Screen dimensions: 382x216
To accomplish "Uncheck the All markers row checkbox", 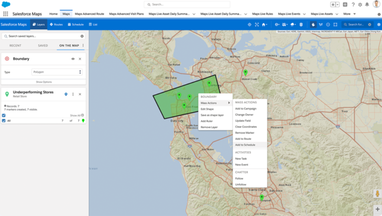I will [x=3, y=121].
